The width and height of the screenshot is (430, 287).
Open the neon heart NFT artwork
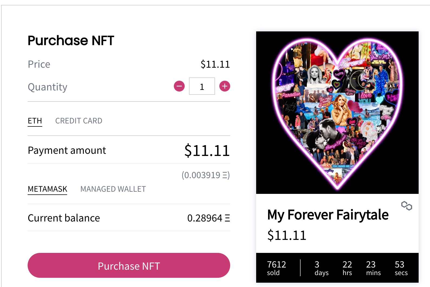pyautogui.click(x=337, y=113)
